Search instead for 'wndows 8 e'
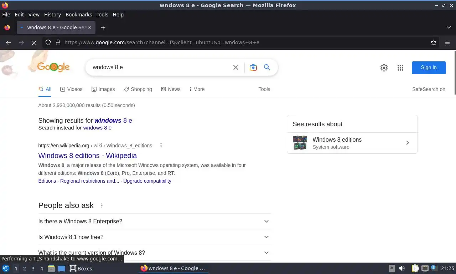This screenshot has width=456, height=274. coord(97,128)
